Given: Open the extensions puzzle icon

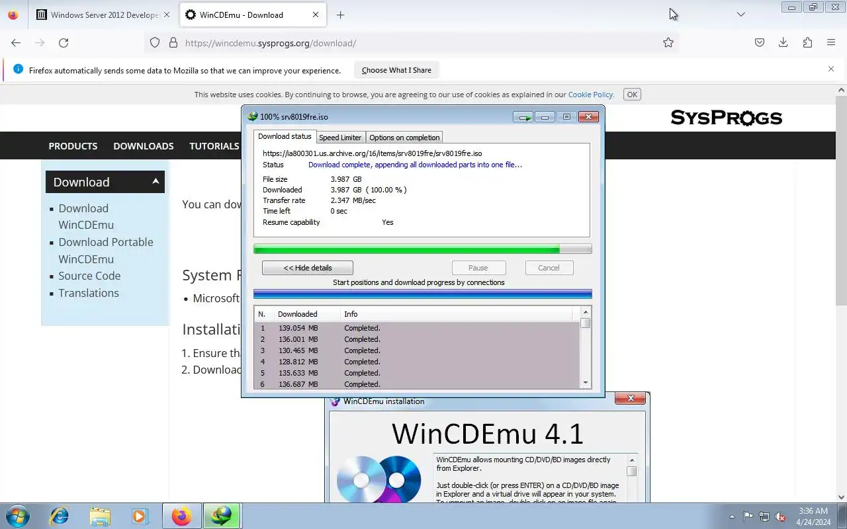Looking at the screenshot, I should (807, 42).
